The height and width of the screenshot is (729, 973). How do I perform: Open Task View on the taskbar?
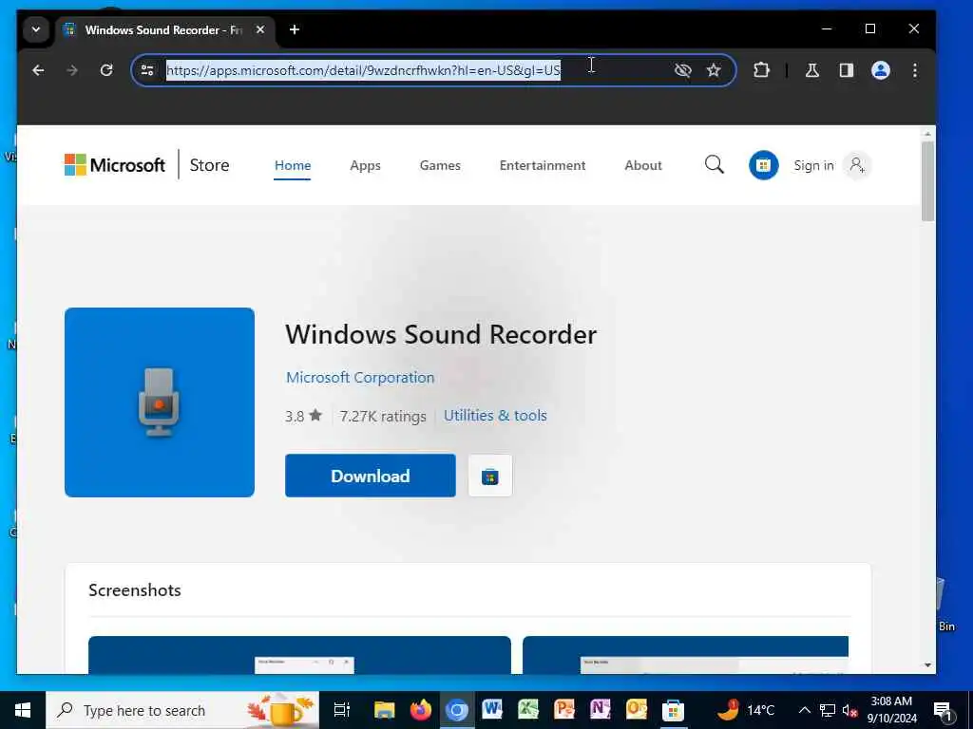[x=342, y=710]
